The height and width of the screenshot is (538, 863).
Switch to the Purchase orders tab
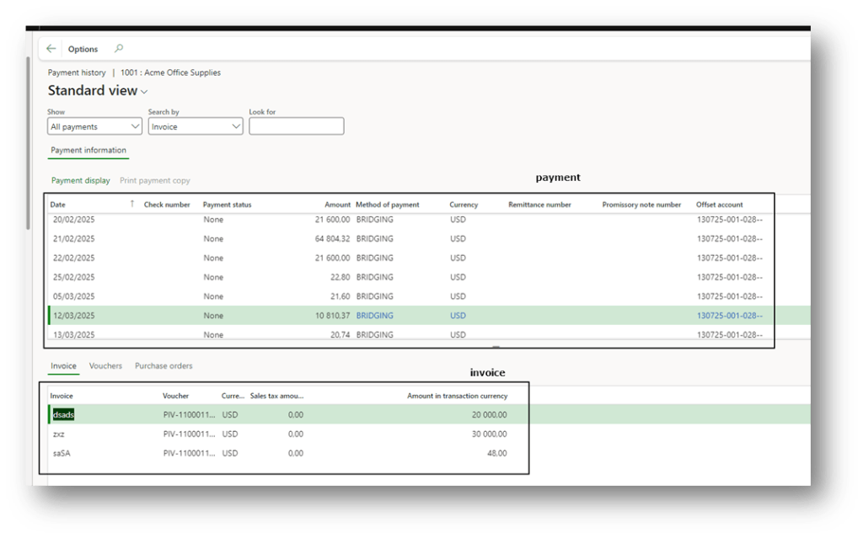tap(163, 366)
